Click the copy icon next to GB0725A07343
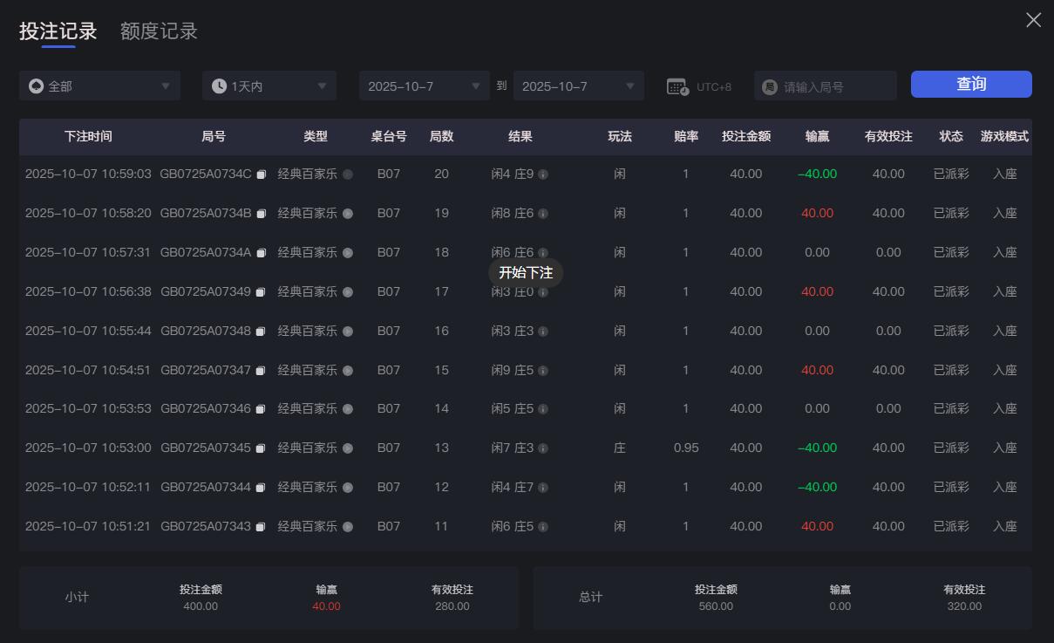 click(261, 526)
